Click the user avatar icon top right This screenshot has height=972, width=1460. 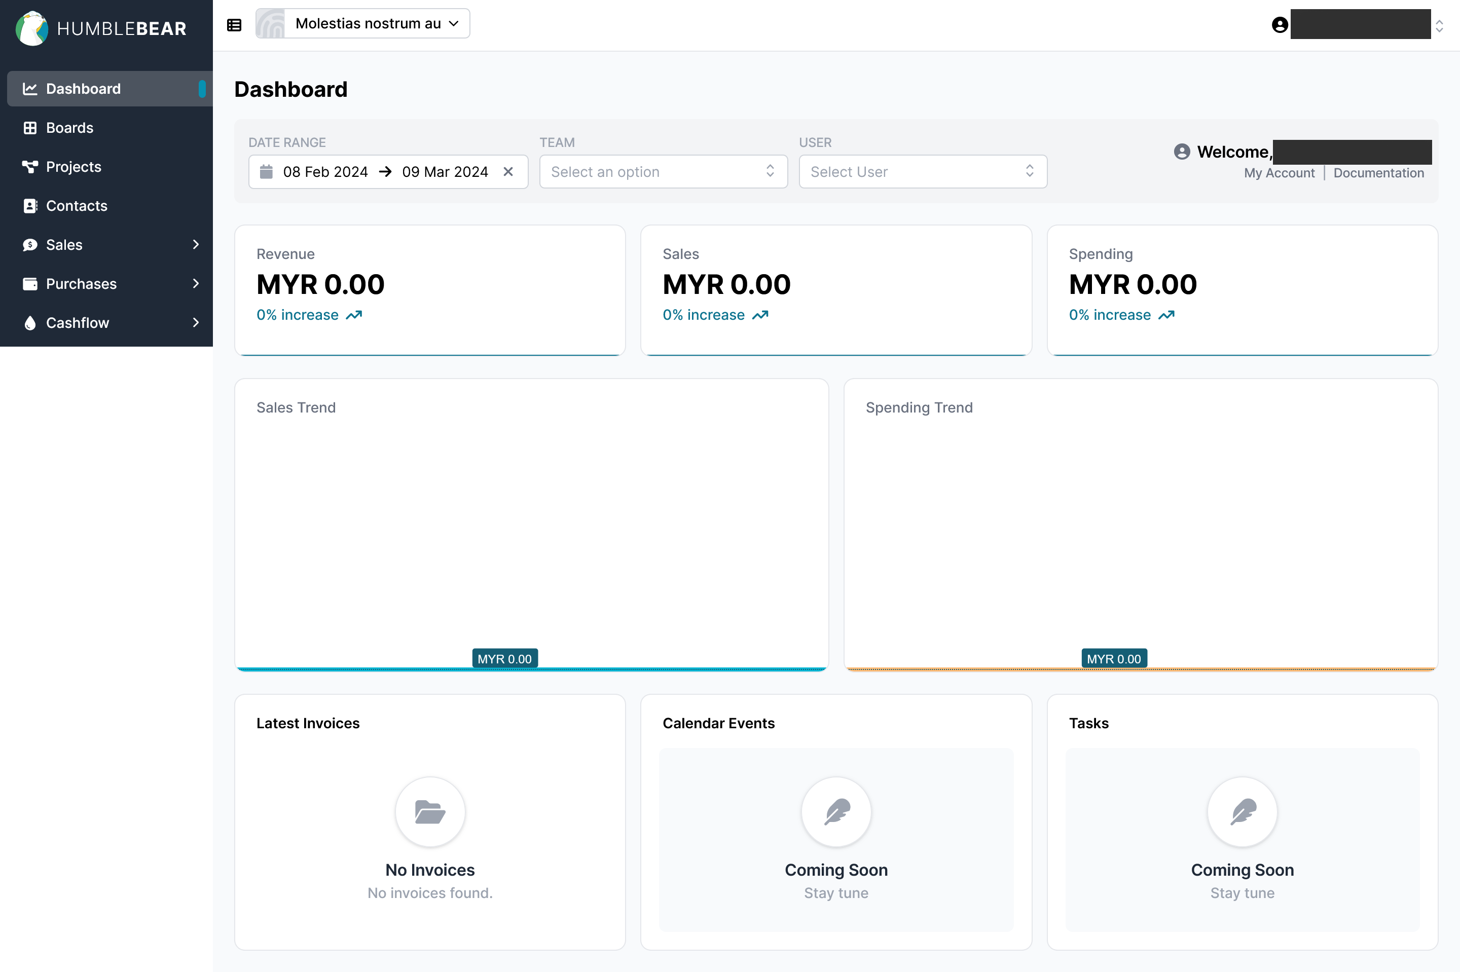click(x=1280, y=25)
